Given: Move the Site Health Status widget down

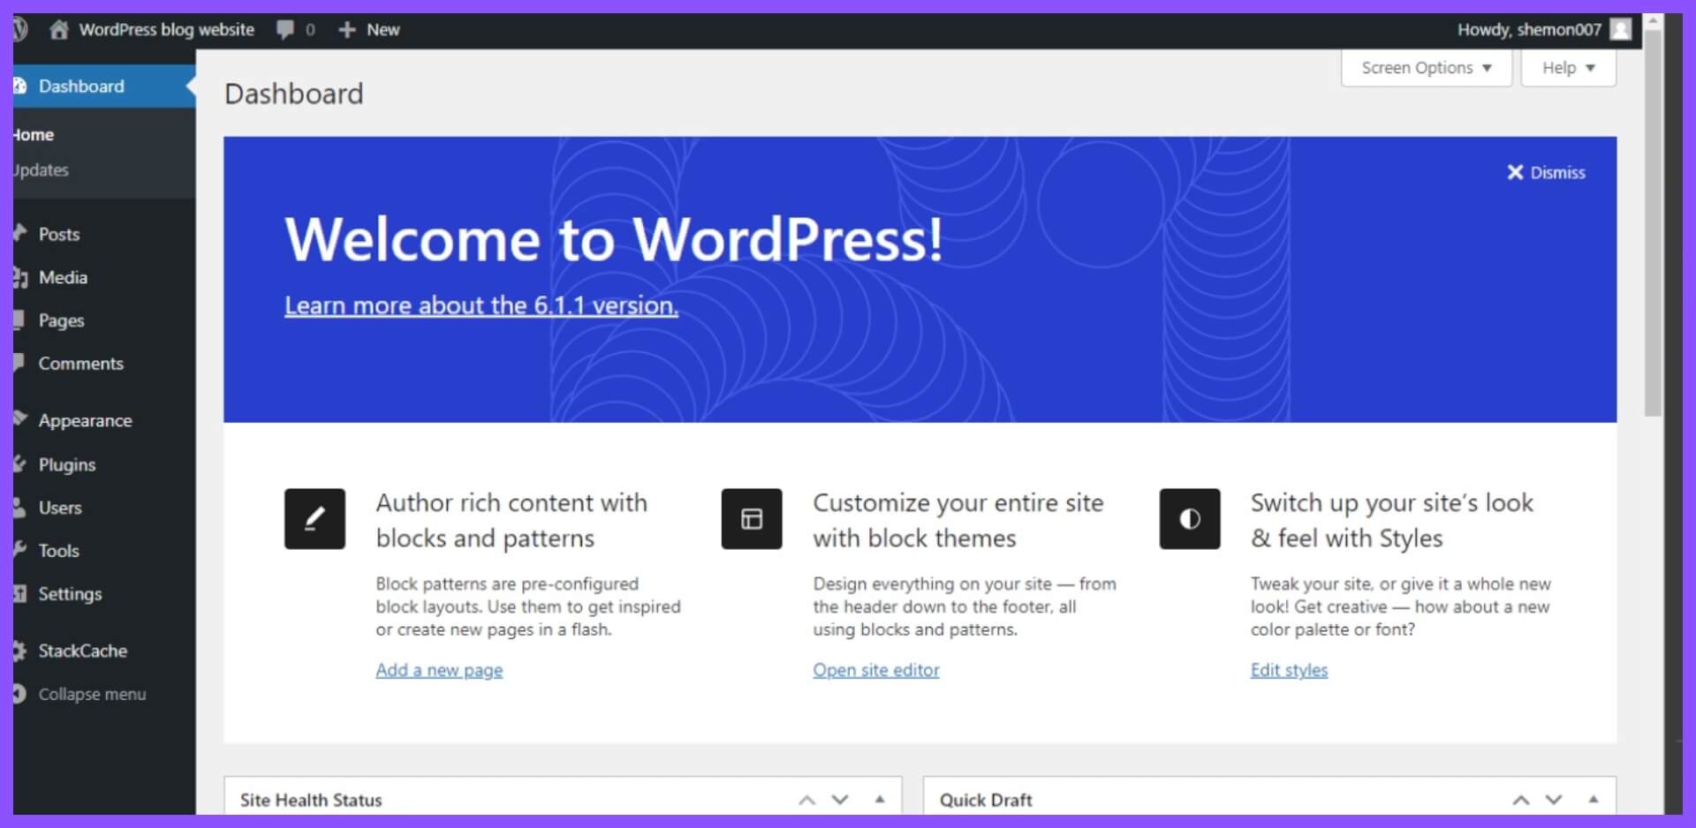Looking at the screenshot, I should pos(840,800).
